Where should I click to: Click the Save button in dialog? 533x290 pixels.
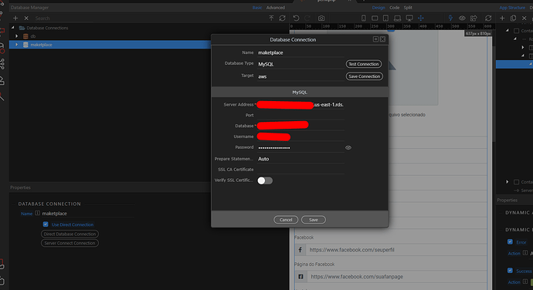[314, 220]
